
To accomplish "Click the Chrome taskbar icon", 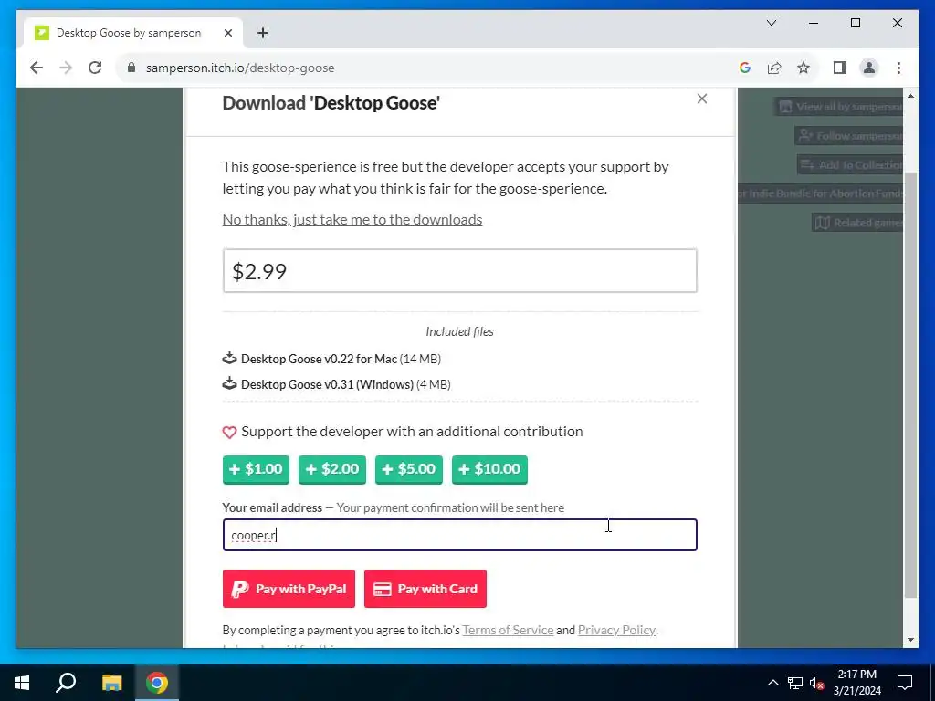I will [x=157, y=683].
